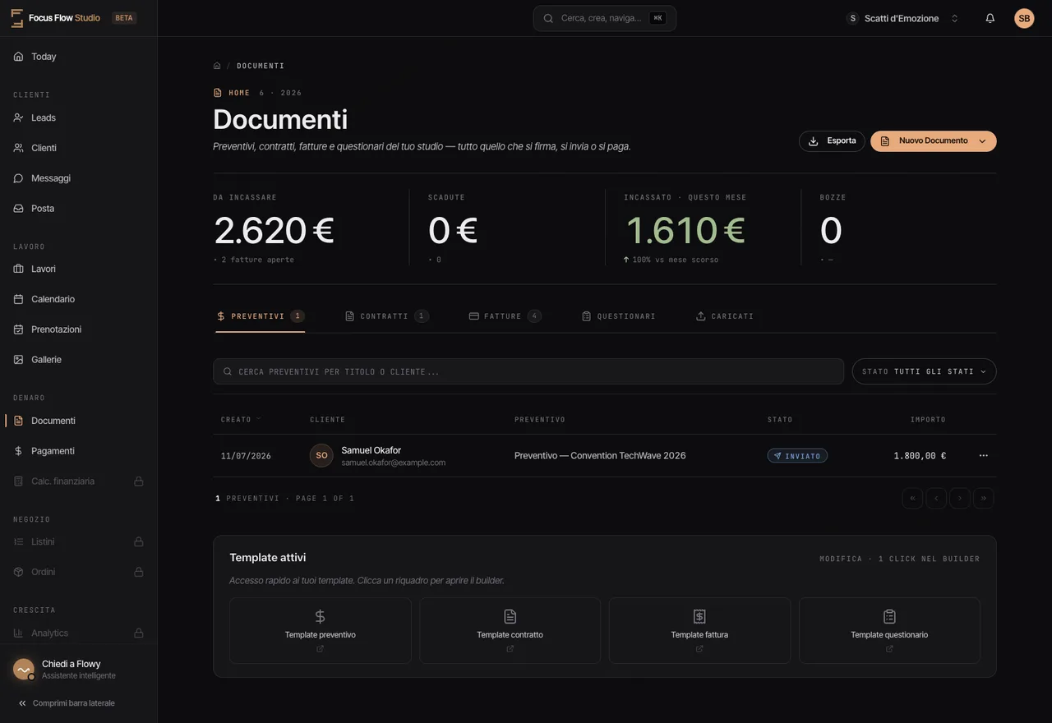
Task: Switch to the Caricati tab
Action: (725, 316)
